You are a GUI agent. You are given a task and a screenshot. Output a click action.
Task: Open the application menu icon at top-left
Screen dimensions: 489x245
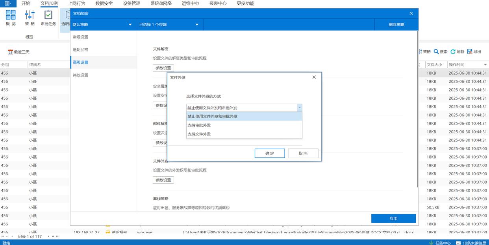click(x=8, y=4)
